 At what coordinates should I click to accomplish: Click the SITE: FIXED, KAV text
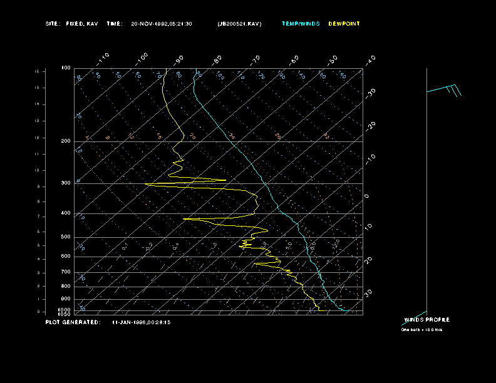[x=71, y=24]
